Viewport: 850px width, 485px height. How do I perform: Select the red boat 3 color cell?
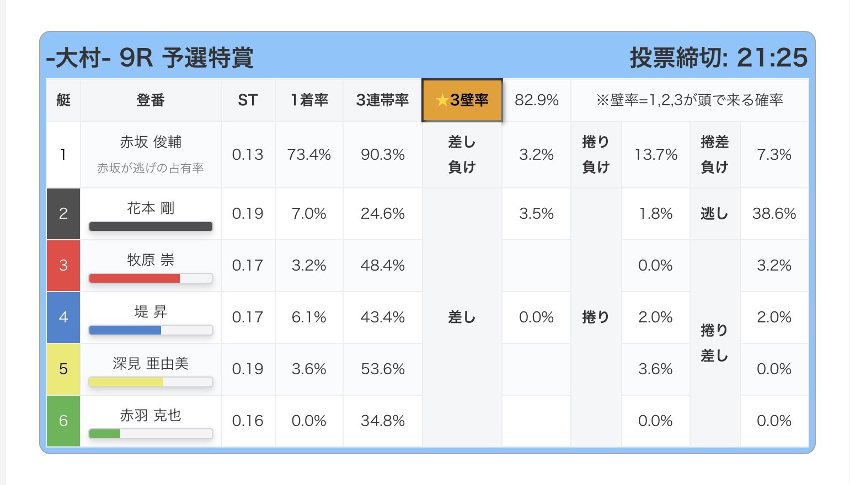(63, 265)
